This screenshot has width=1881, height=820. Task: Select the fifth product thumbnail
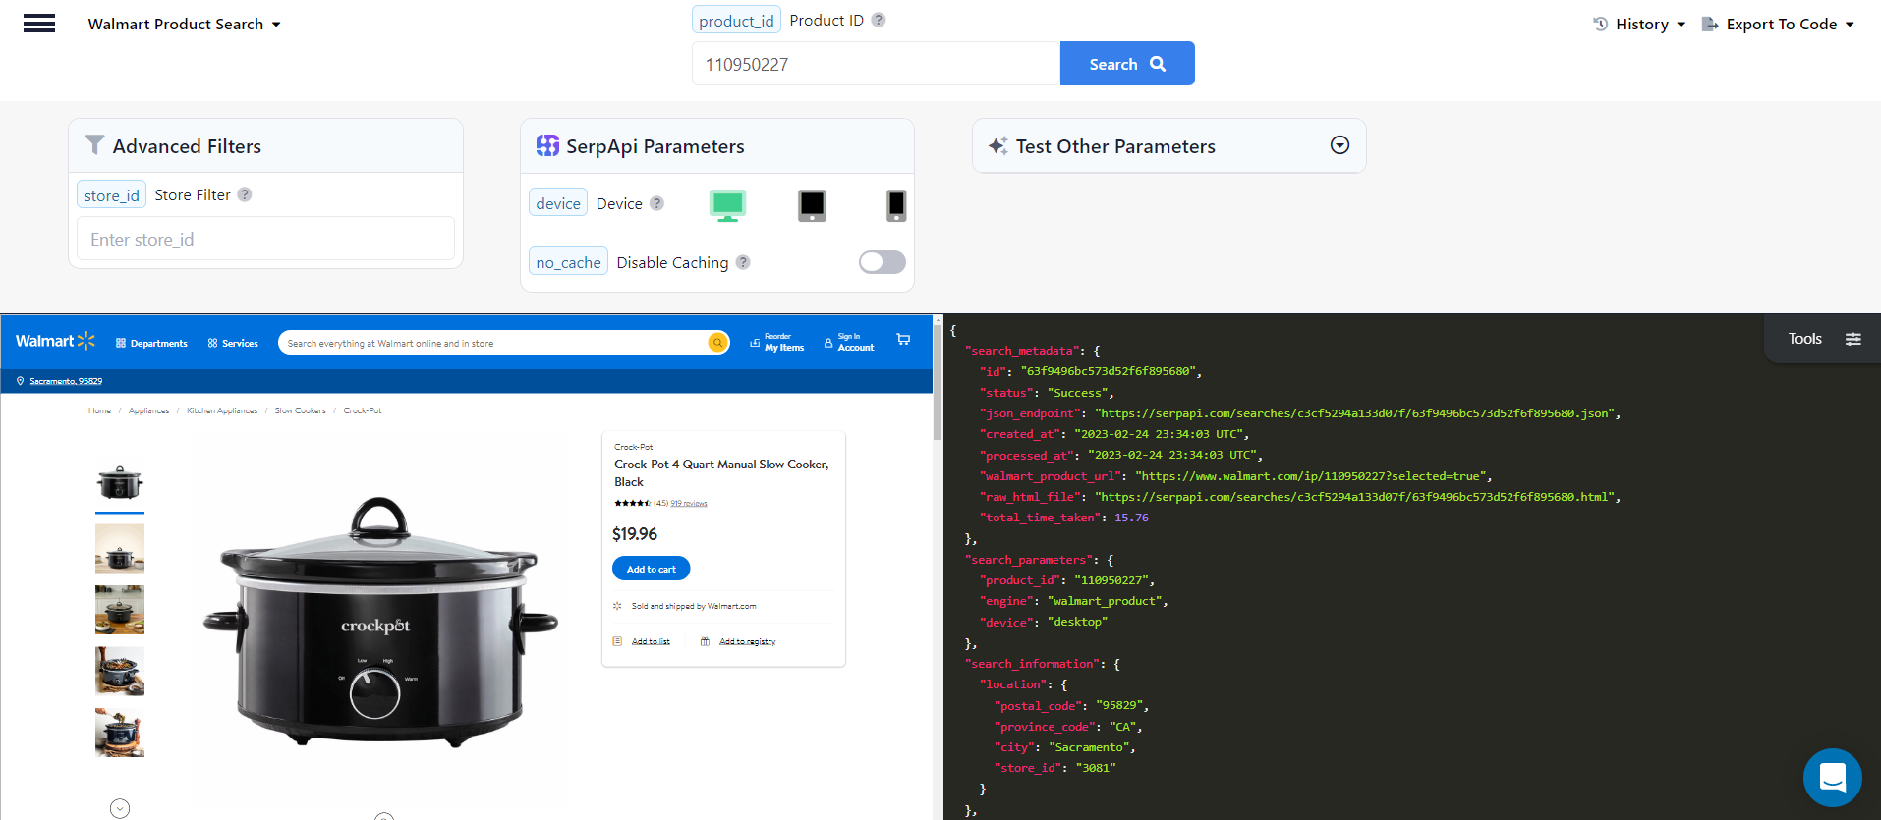pos(120,733)
